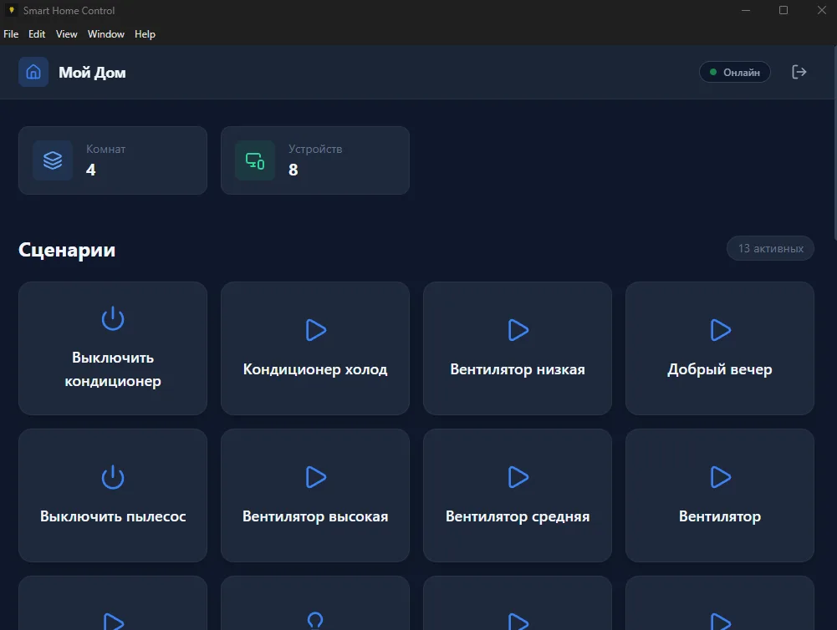
Task: Click the devices icon in Устройств card
Action: pos(255,160)
